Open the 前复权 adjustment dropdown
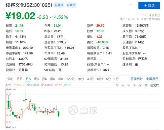164x130 pixels. point(154,85)
